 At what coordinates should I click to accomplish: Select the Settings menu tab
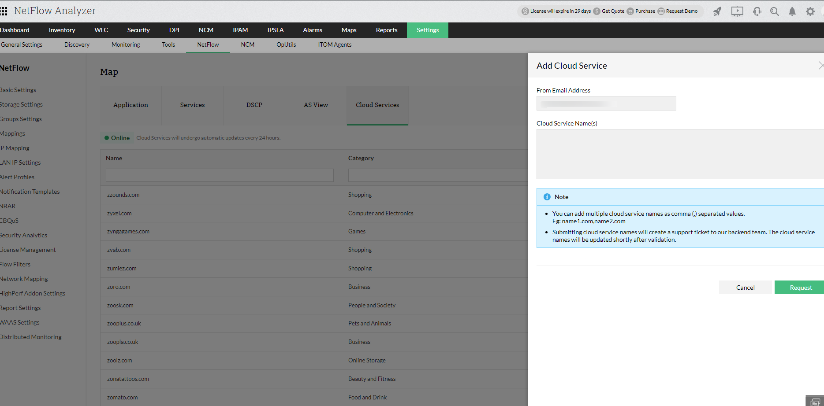click(428, 30)
